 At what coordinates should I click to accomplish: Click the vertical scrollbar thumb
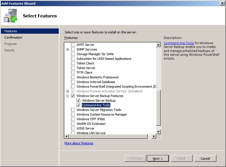(x=158, y=108)
